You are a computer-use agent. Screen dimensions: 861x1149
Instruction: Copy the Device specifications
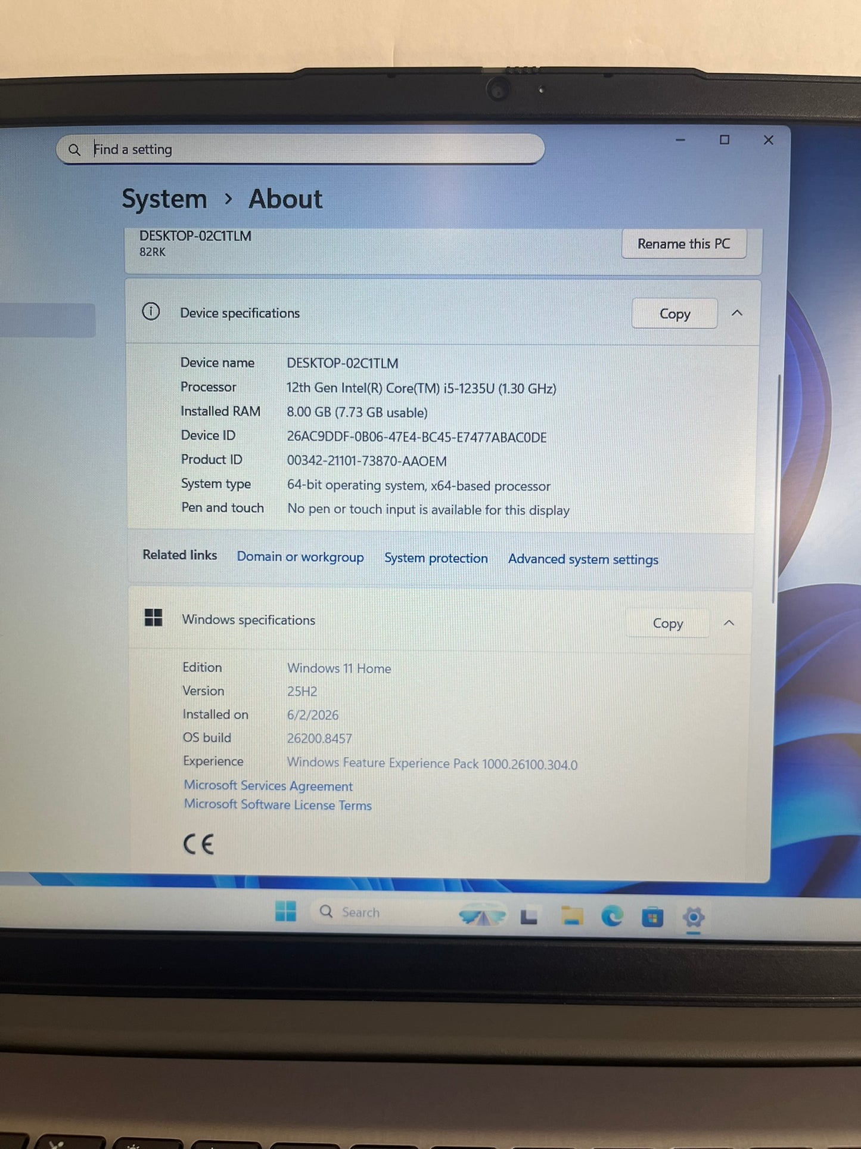pos(674,314)
